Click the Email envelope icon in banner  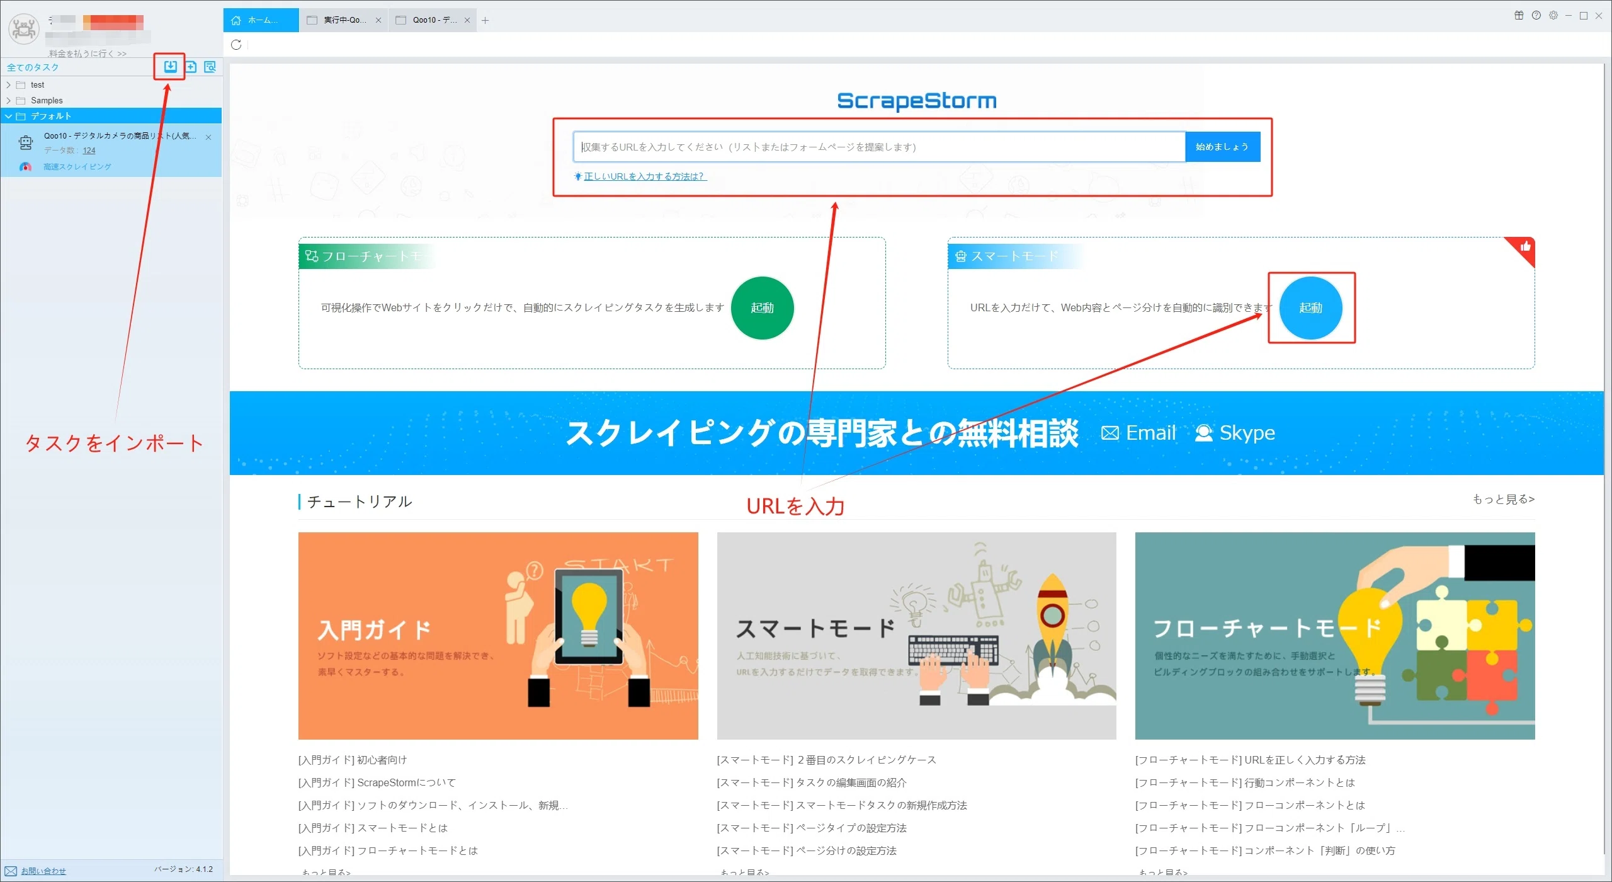click(1110, 433)
